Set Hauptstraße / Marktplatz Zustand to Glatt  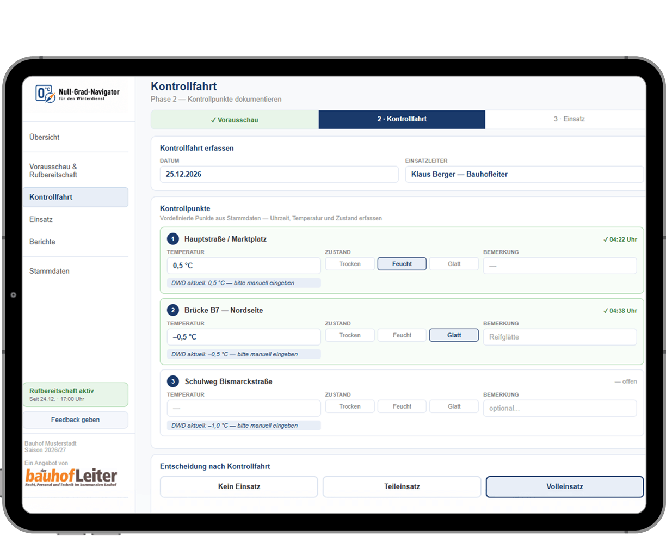(454, 264)
